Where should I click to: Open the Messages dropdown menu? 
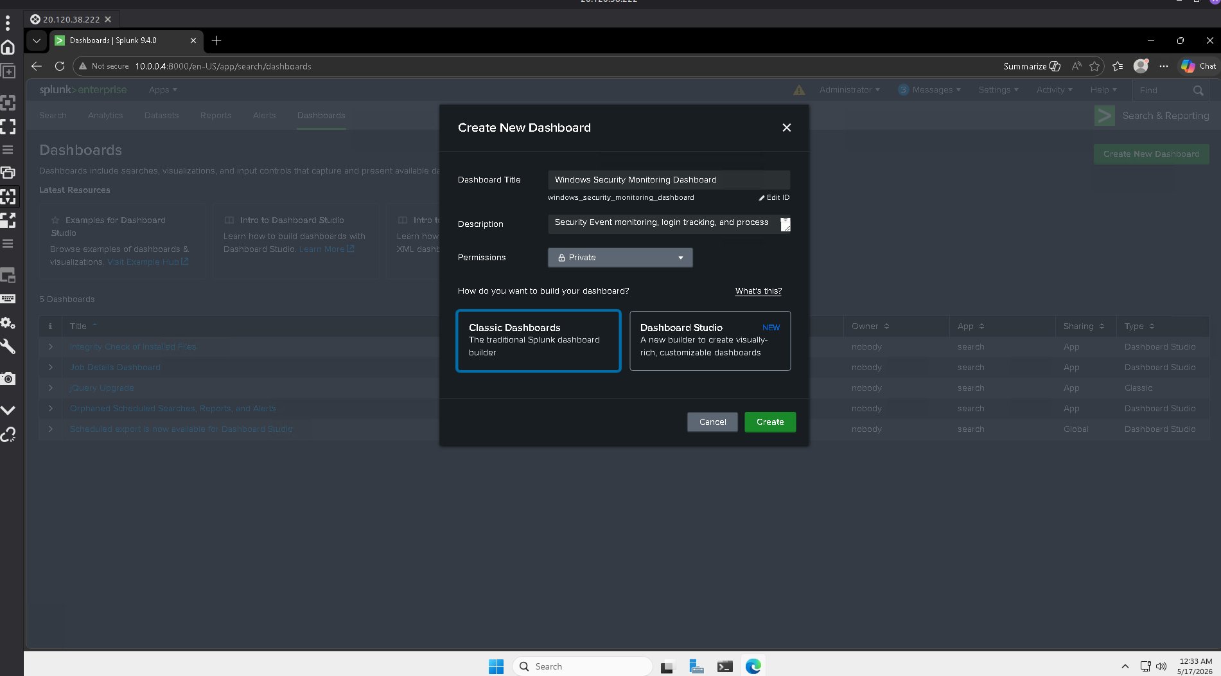929,90
